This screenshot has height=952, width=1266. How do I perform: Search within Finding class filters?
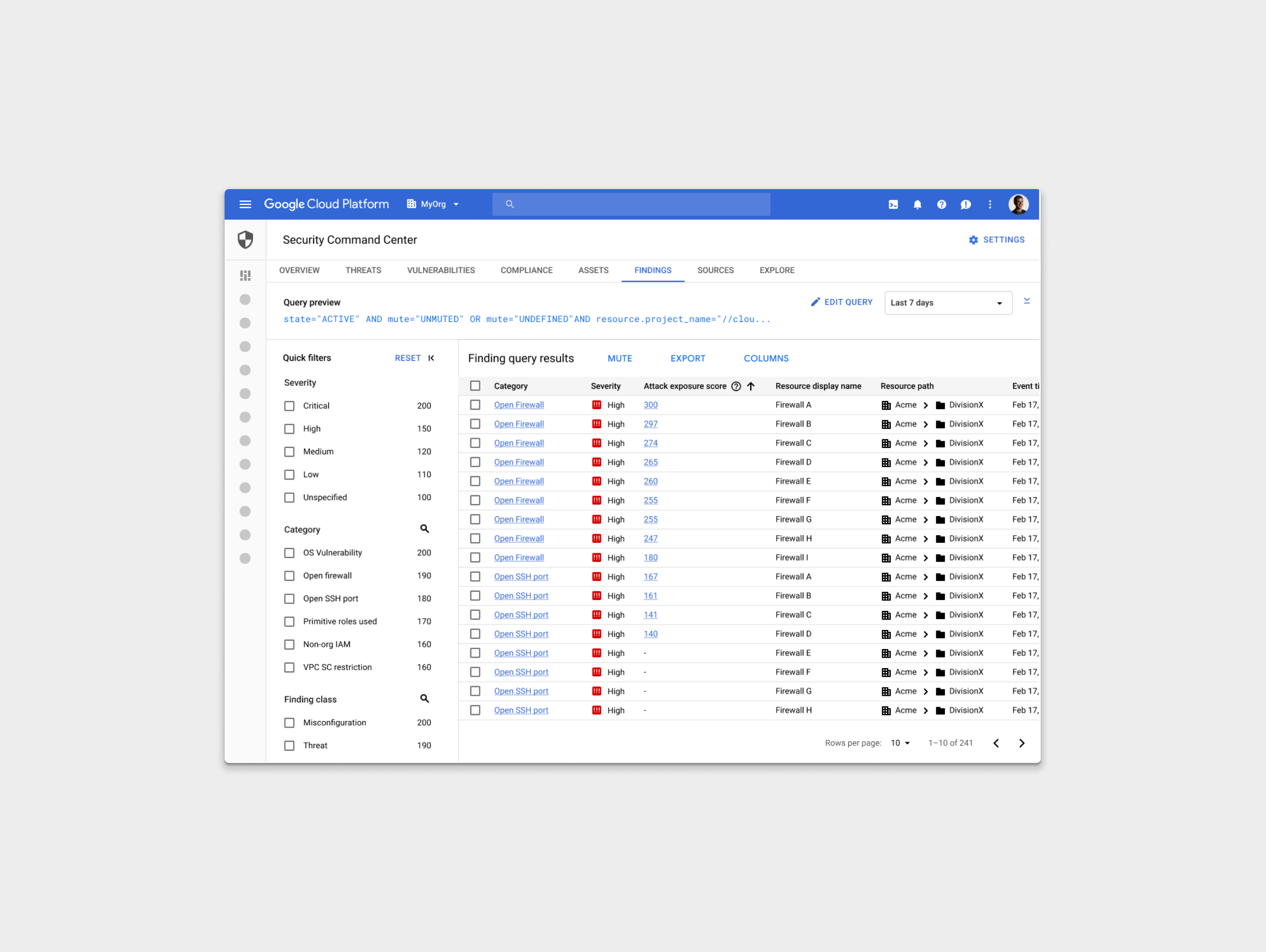(x=424, y=699)
